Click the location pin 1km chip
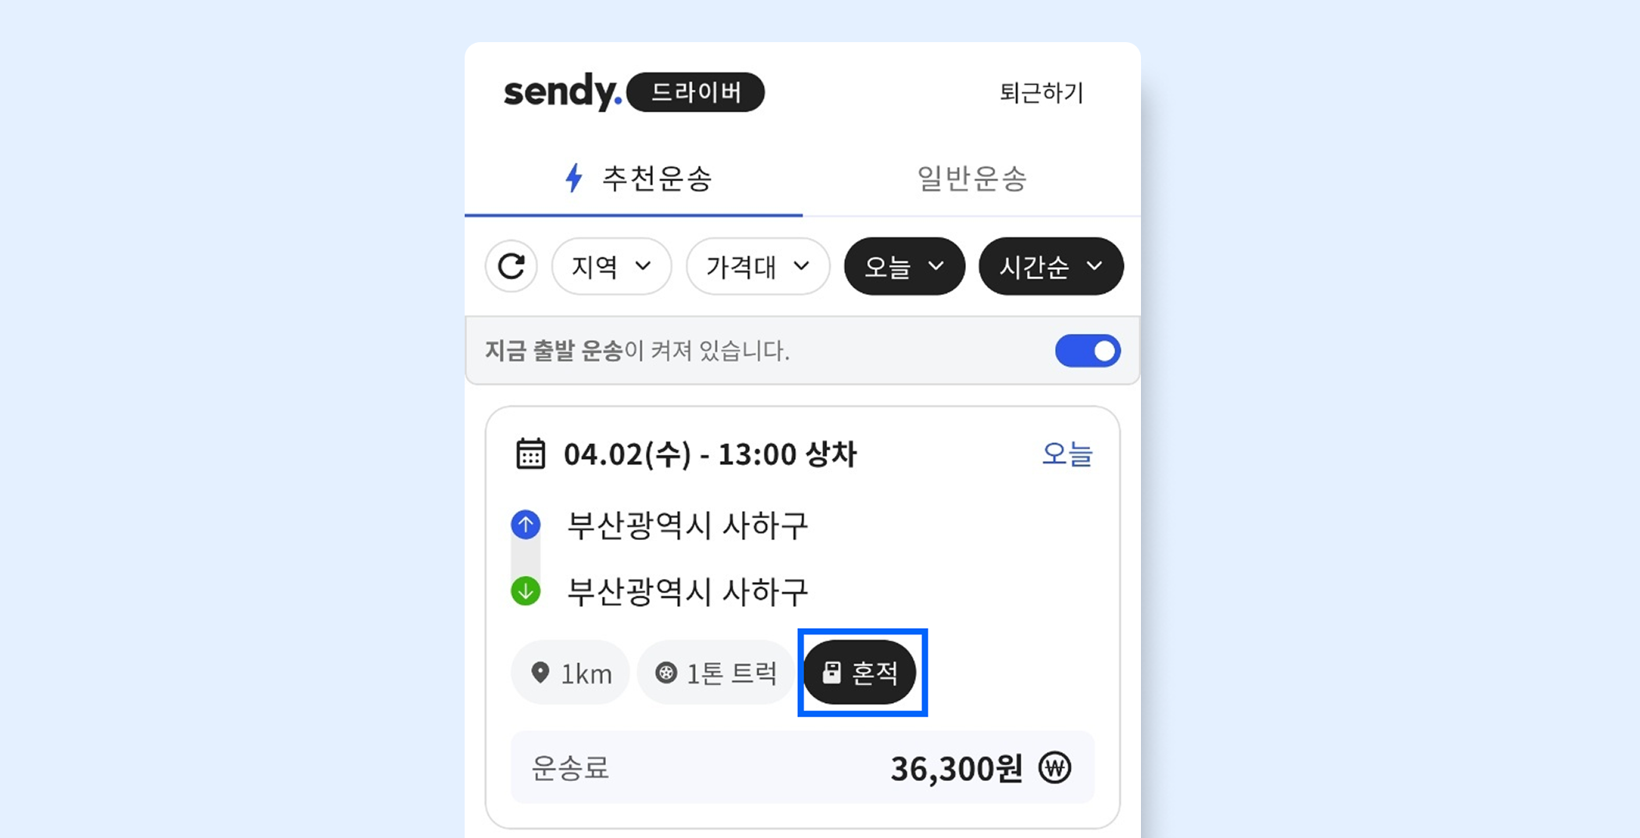This screenshot has height=838, width=1640. [570, 673]
